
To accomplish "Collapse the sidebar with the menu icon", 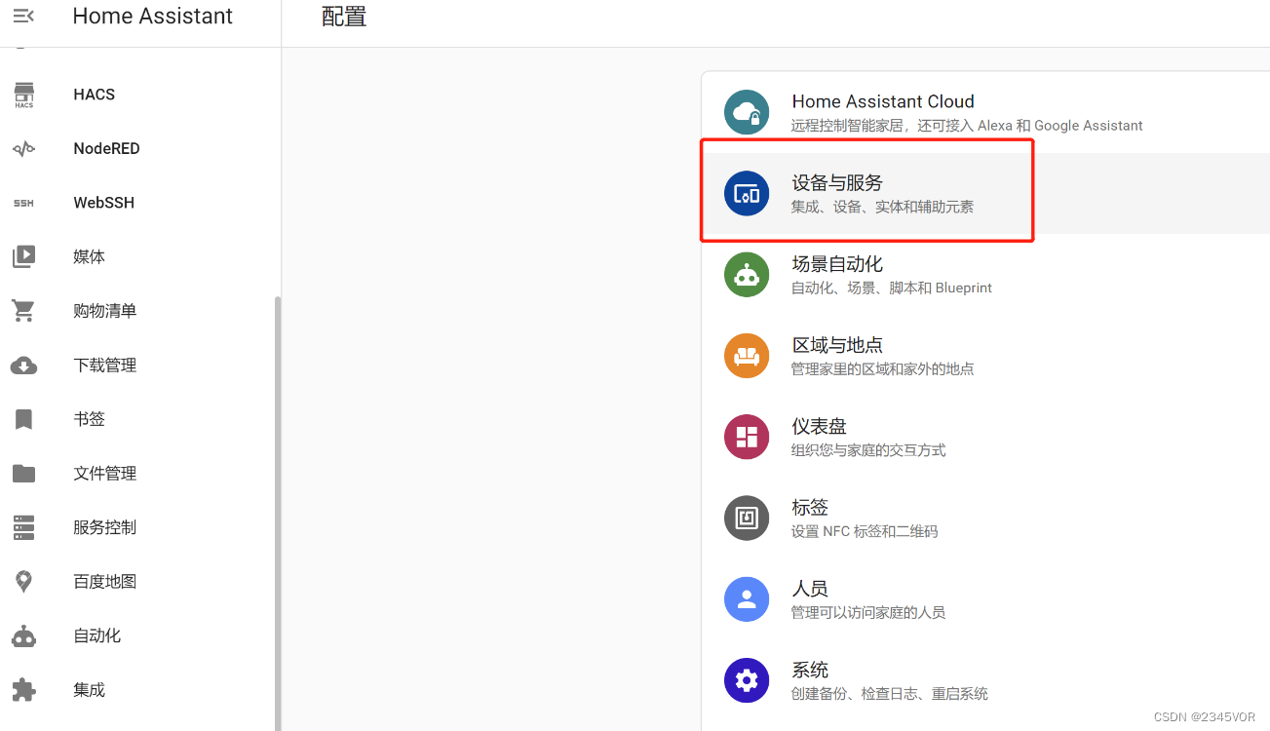I will coord(23,17).
